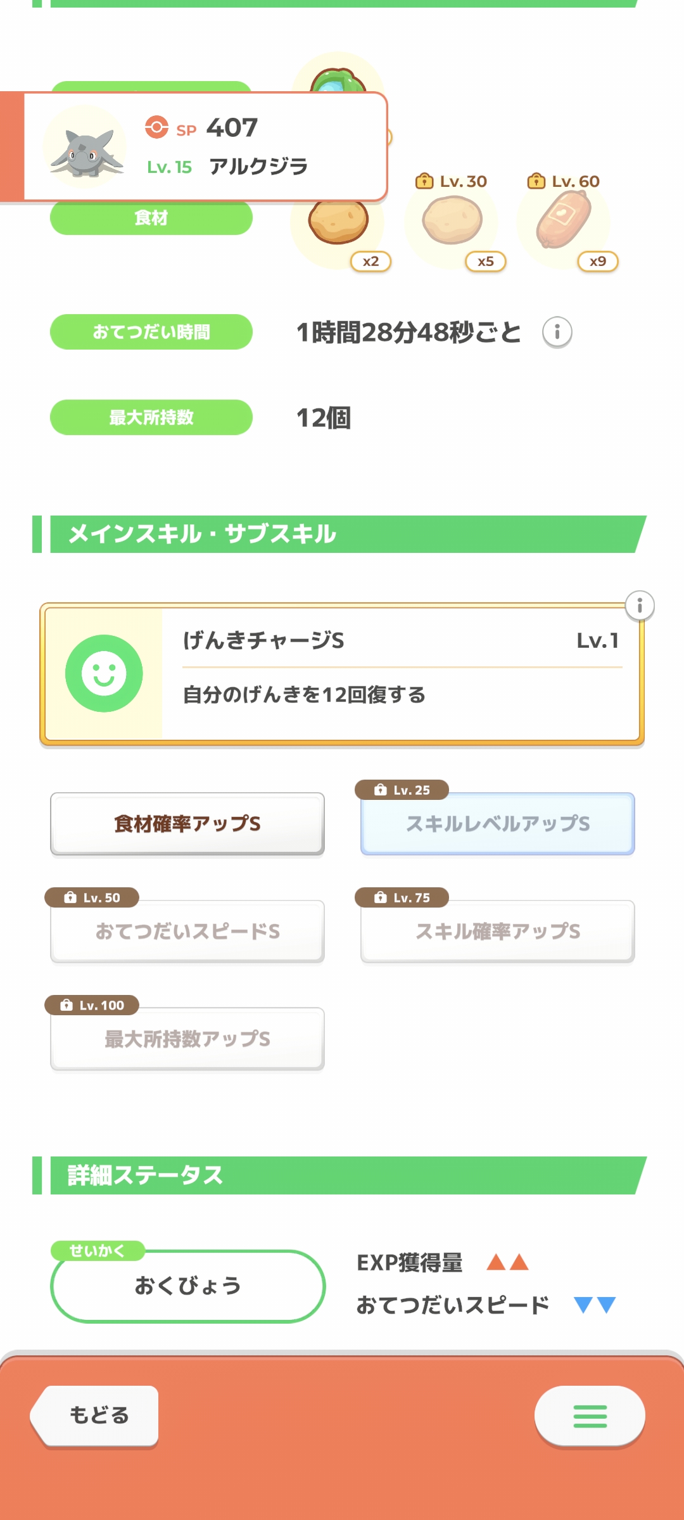Select the locked スキル確率アップS sub skill
Image resolution: width=684 pixels, height=1520 pixels.
498,931
